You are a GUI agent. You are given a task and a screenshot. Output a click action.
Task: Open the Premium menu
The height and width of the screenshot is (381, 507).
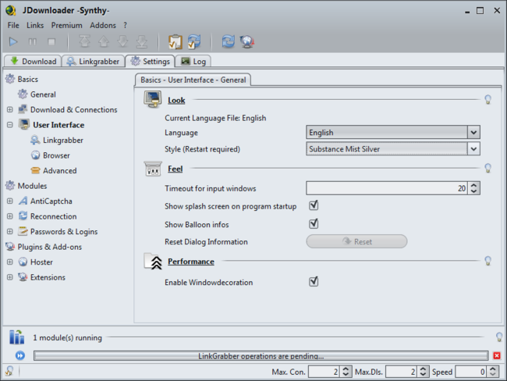[66, 25]
